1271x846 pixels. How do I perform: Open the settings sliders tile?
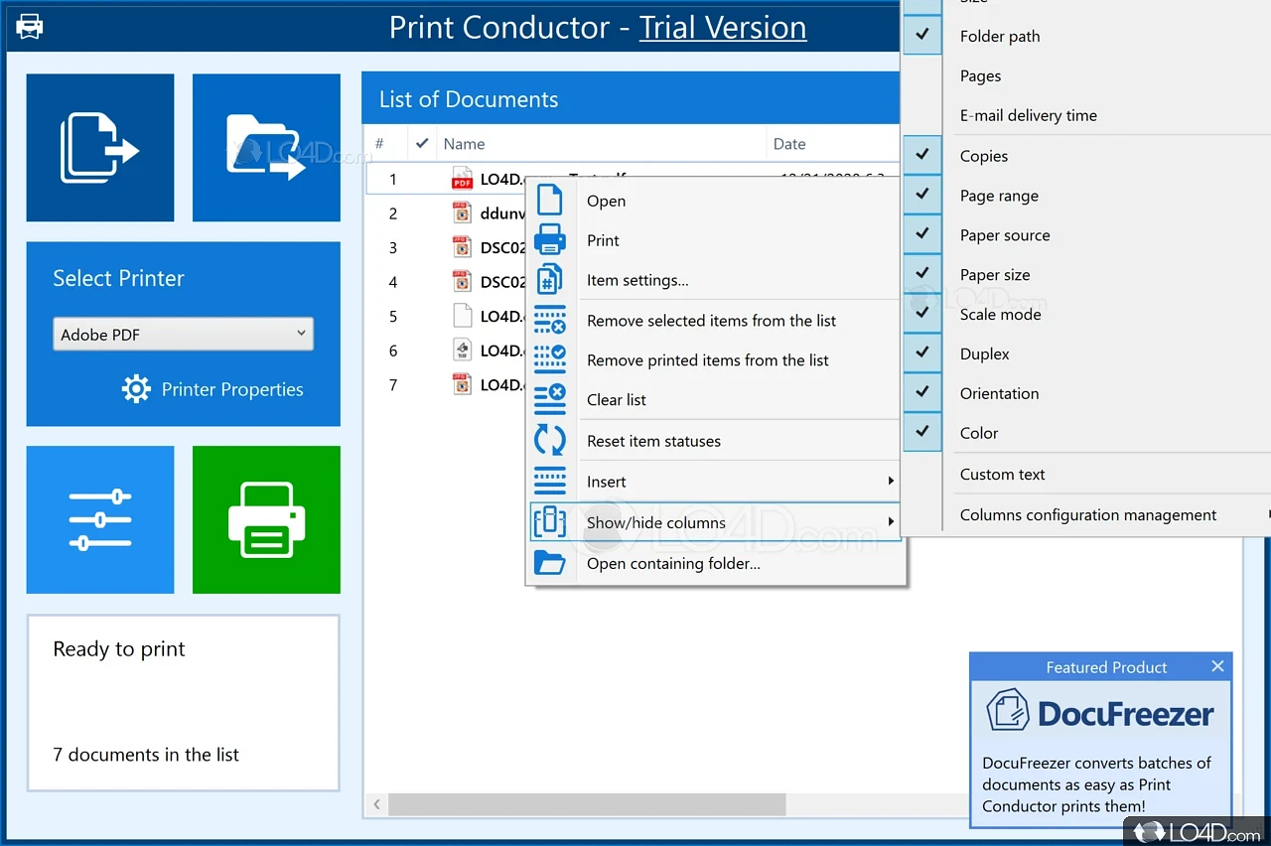[x=100, y=519]
